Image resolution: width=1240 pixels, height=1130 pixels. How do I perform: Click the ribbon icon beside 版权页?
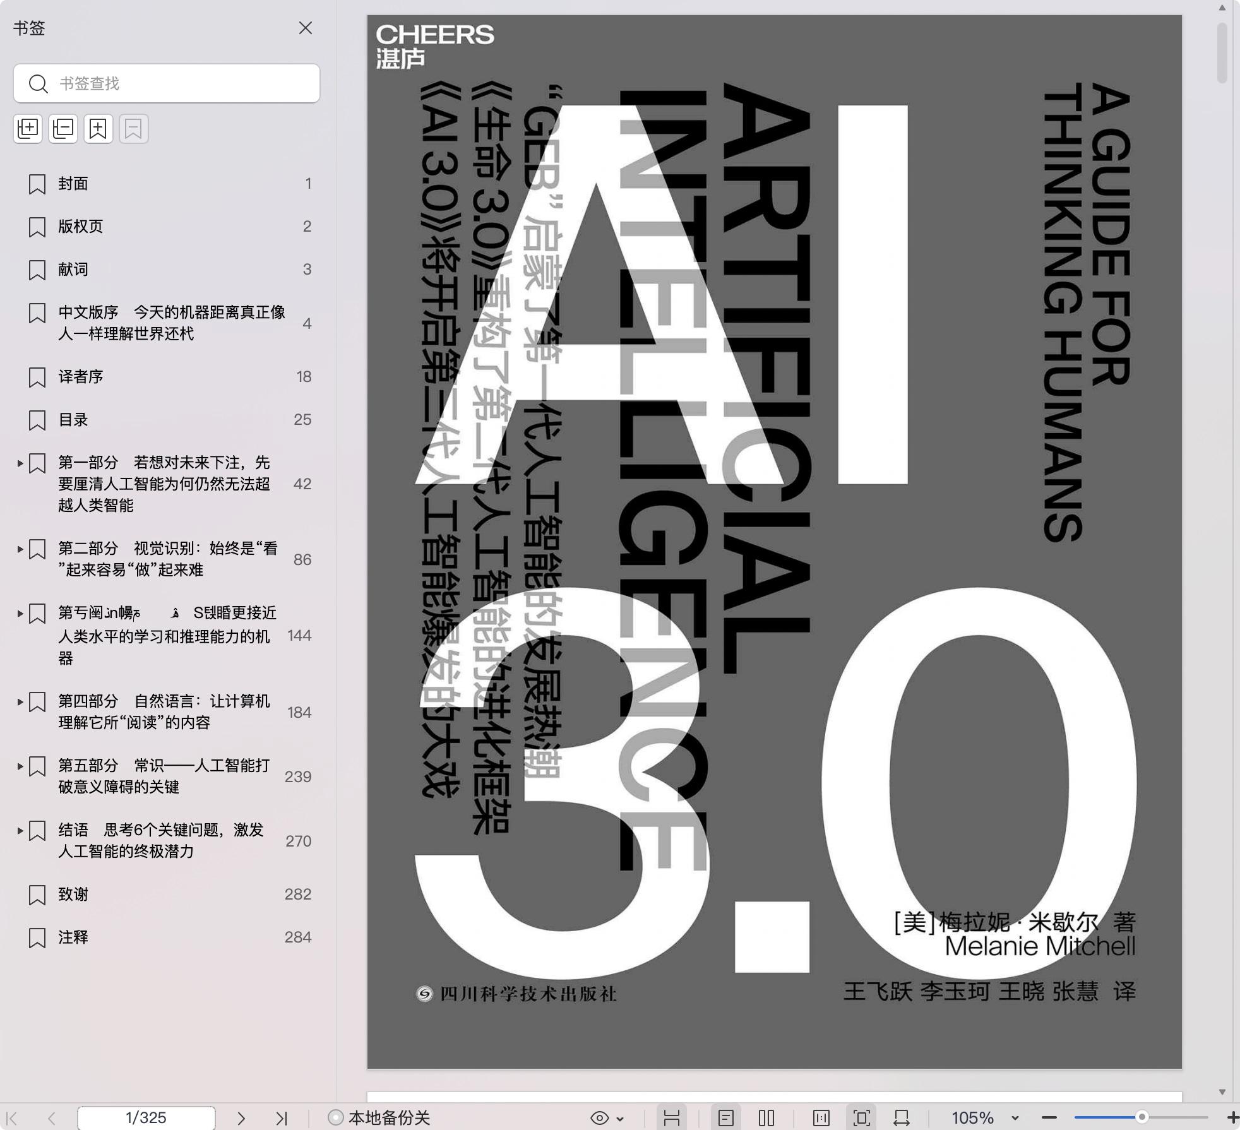pyautogui.click(x=37, y=227)
